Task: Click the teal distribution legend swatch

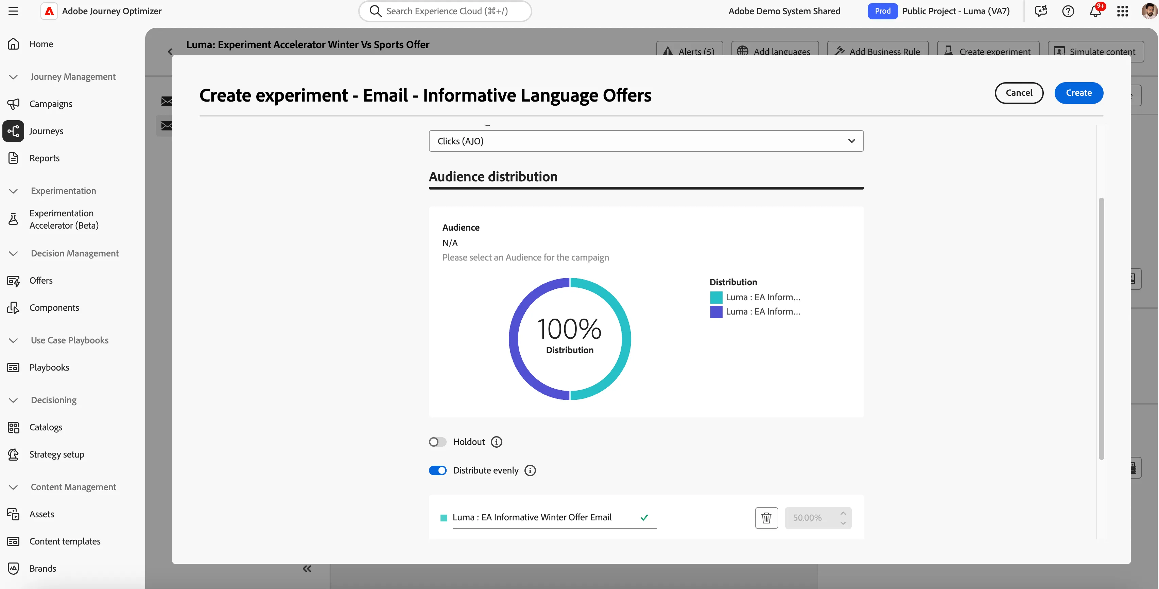Action: [716, 298]
